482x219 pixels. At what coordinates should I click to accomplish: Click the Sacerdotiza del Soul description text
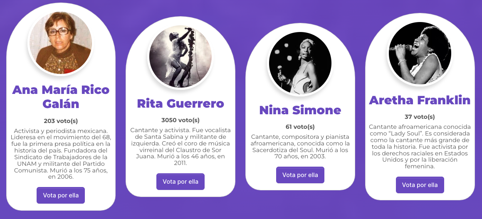300,147
